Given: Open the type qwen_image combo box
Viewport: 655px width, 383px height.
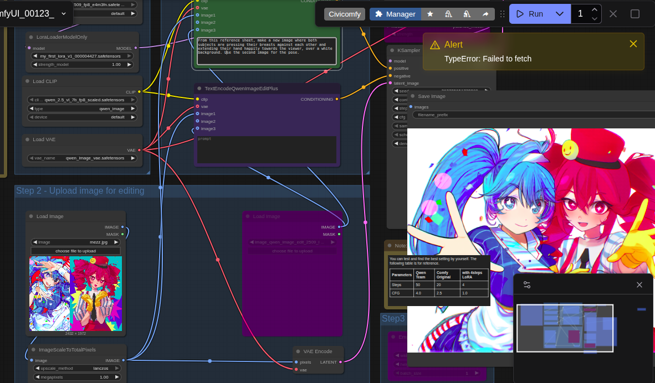Looking at the screenshot, I should coord(82,108).
